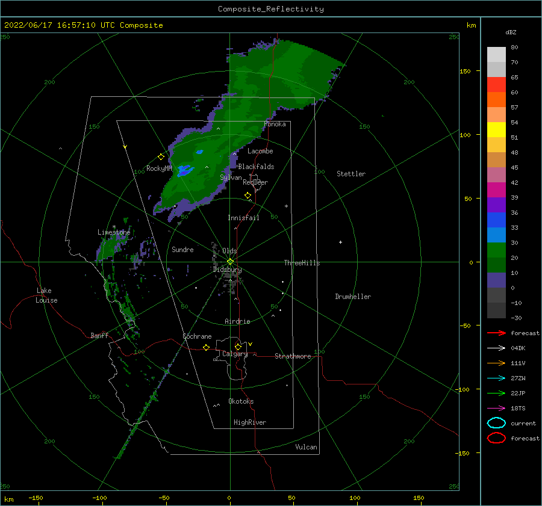
Task: Click the Sylvan label
Action: 231,177
